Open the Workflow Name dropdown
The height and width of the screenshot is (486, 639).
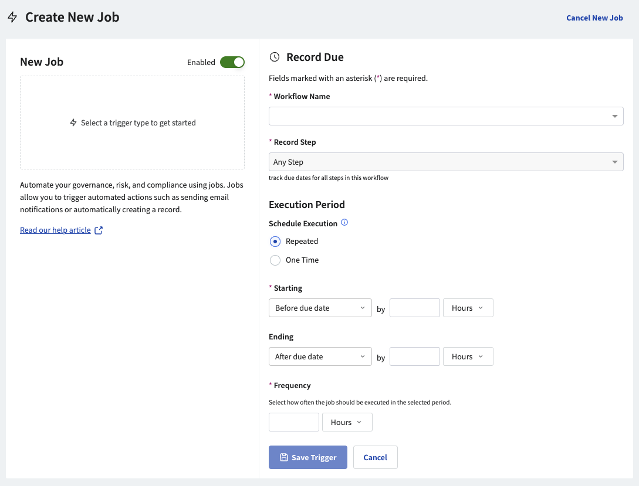(x=445, y=116)
